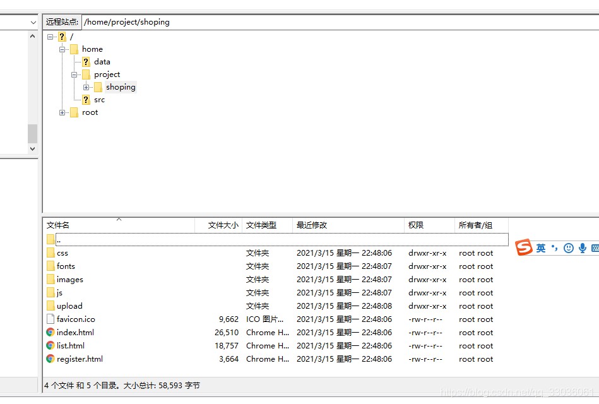Open Sogou emoji smiley panel

pos(569,249)
